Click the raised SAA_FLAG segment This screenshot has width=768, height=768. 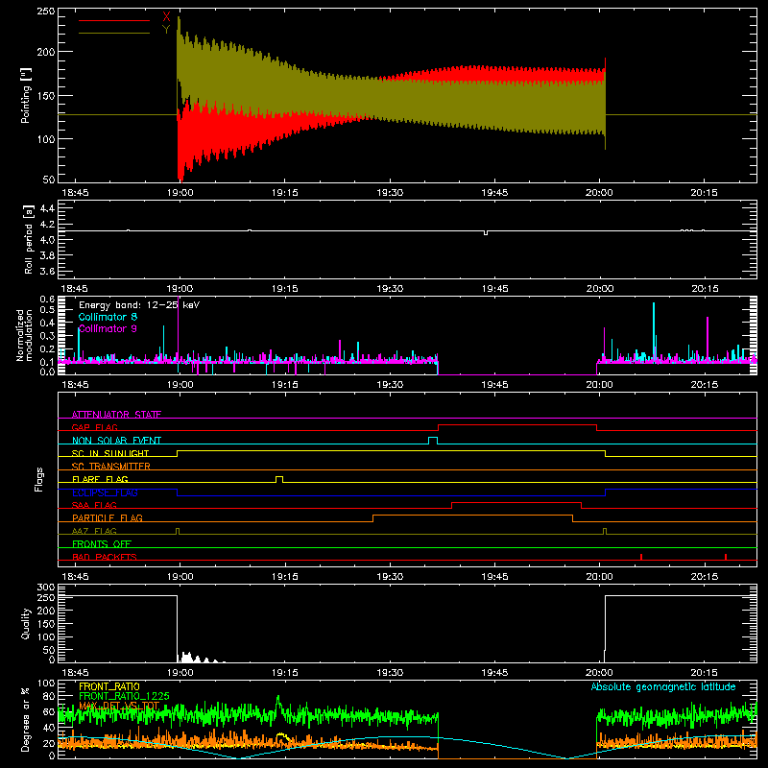tap(516, 502)
